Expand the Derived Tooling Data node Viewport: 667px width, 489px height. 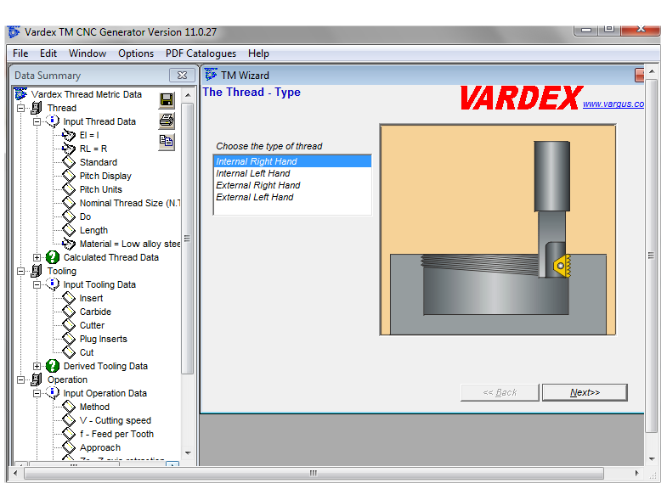37,366
